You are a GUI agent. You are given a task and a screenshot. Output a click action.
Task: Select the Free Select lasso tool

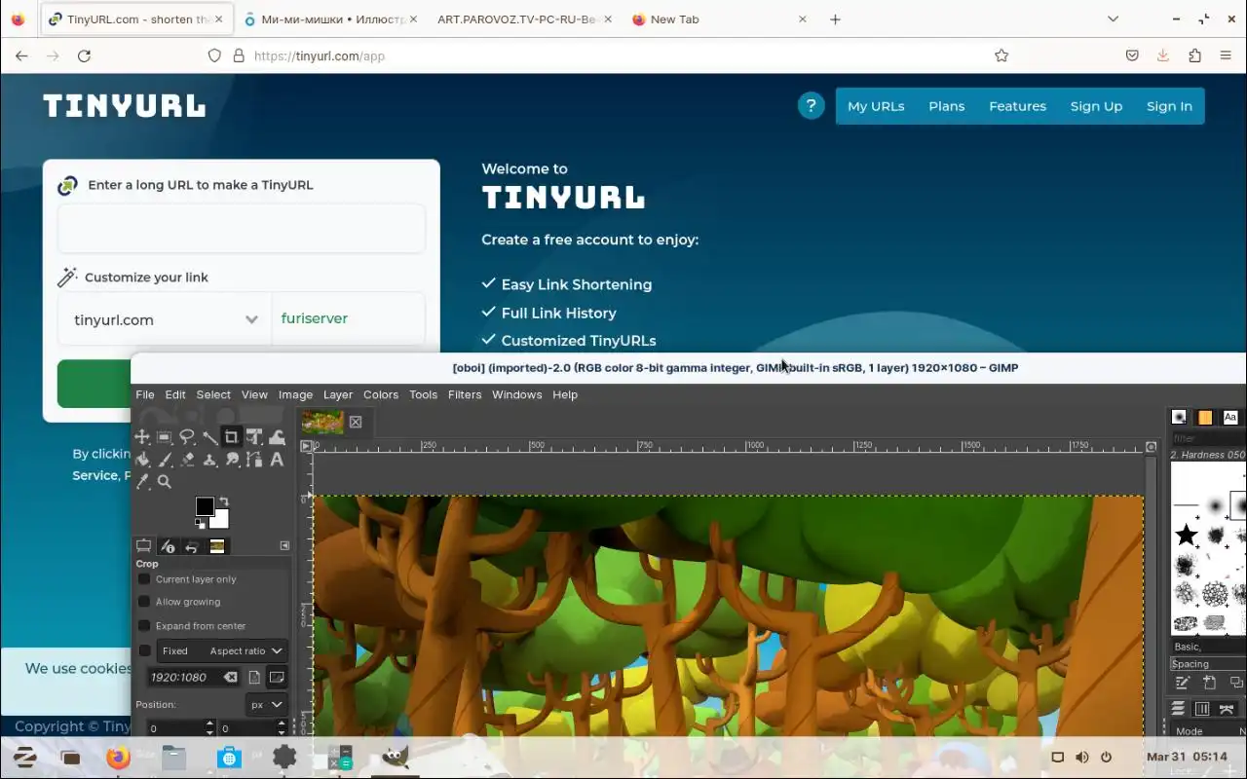click(187, 437)
